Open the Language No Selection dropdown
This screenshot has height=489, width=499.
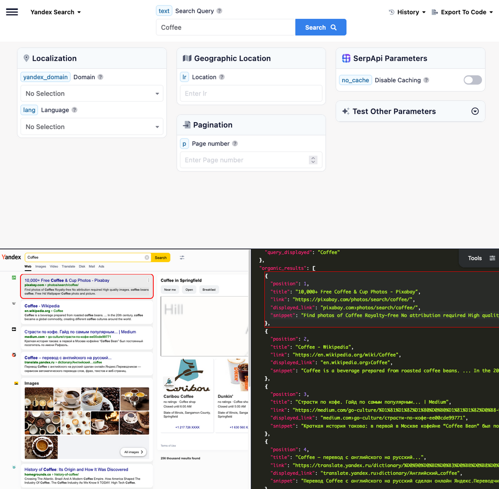coord(92,127)
